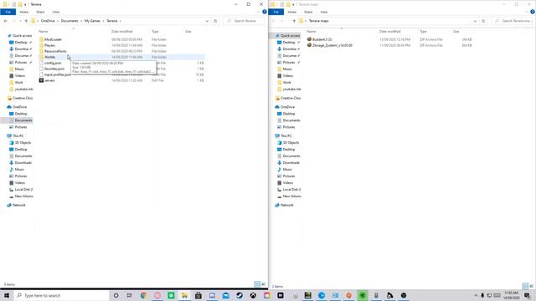Open Task View in the taskbar
Screen dimensions: 536x301
click(x=130, y=295)
